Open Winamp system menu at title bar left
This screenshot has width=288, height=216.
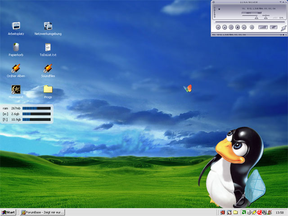[x=214, y=2]
